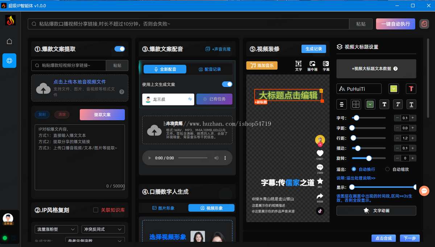435x247 pixels.
Task: Open the yellow-green text color dropdown
Action: point(394,89)
